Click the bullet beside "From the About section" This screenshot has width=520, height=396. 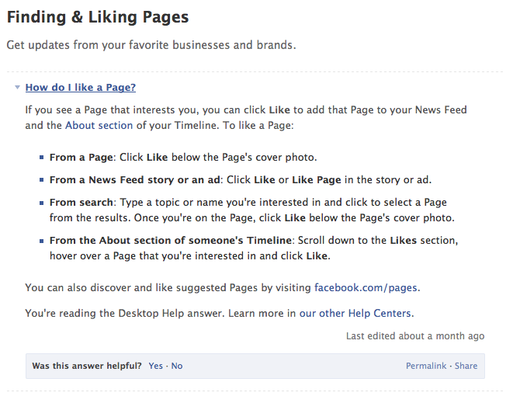(41, 241)
